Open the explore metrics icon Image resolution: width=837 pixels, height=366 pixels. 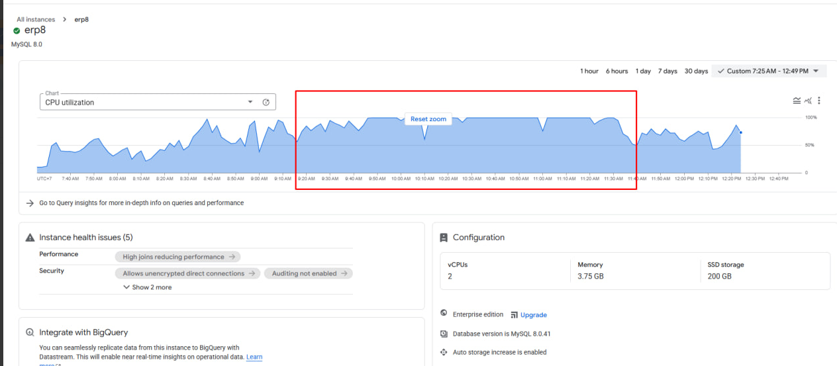[x=809, y=101]
